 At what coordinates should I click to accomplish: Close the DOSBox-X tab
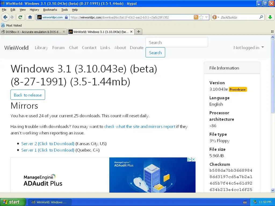(x=64, y=32)
